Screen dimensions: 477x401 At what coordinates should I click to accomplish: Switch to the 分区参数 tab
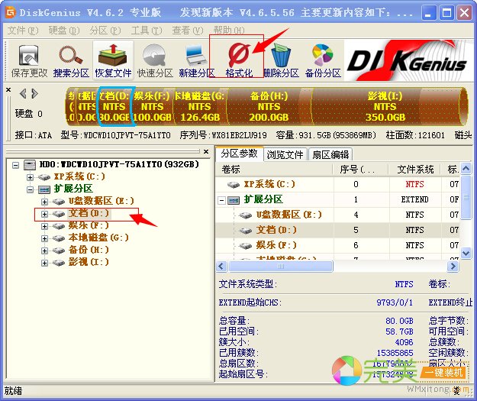click(x=239, y=154)
